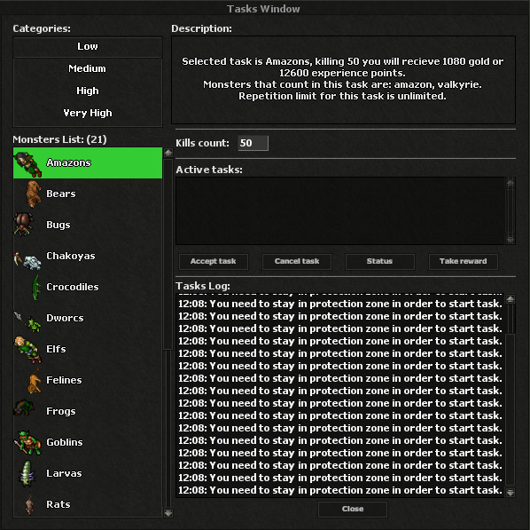Select the Bugs beetle icon

23,224
